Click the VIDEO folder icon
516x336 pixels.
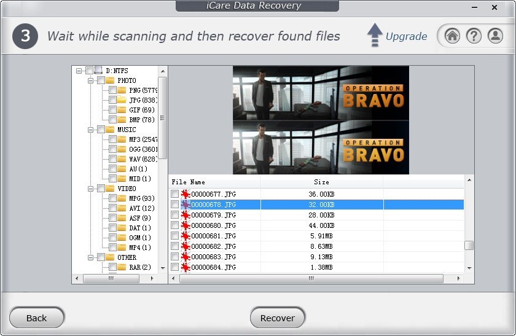tap(110, 188)
